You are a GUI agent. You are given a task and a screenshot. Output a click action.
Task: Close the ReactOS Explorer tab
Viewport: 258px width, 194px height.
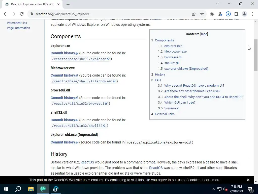pyautogui.click(x=58, y=5)
